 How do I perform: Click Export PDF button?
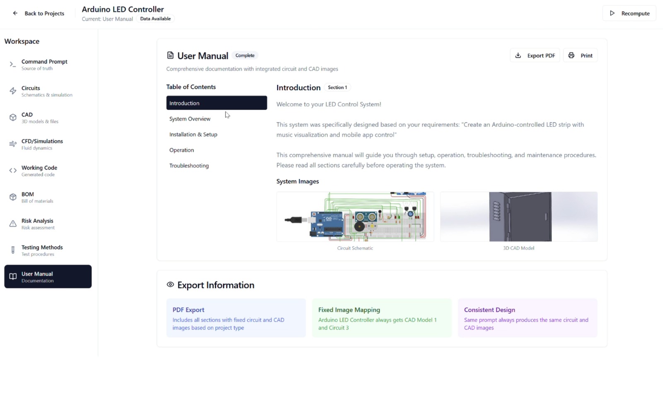pos(535,55)
